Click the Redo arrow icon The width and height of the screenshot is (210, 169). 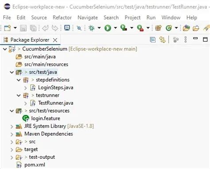[x=55, y=28]
